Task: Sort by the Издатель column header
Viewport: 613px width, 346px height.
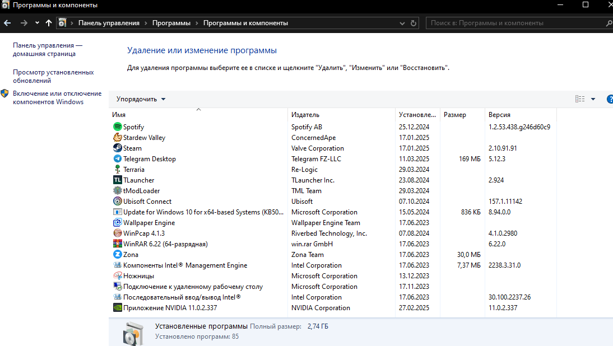Action: pyautogui.click(x=341, y=114)
